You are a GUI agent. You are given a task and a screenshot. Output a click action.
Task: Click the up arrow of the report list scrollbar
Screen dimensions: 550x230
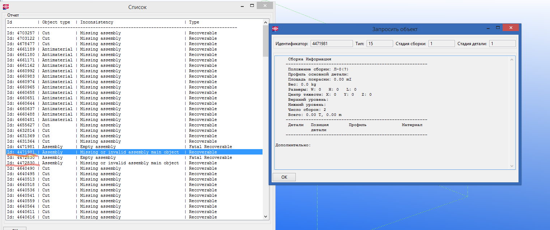[x=266, y=22]
